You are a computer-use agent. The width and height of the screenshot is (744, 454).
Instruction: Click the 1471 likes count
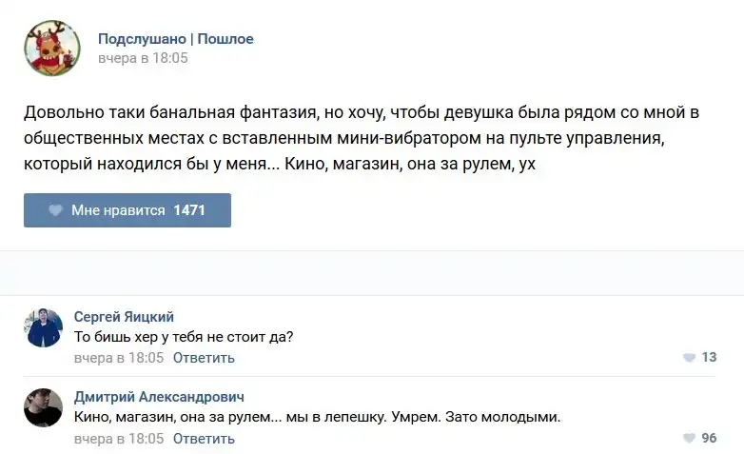pyautogui.click(x=189, y=210)
